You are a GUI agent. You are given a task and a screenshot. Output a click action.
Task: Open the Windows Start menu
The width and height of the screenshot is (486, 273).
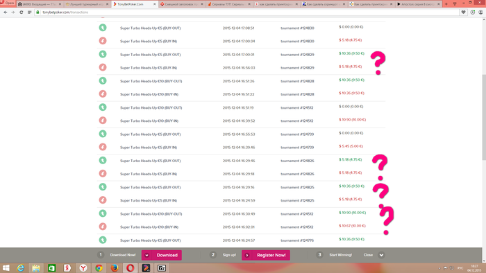pos(6,267)
